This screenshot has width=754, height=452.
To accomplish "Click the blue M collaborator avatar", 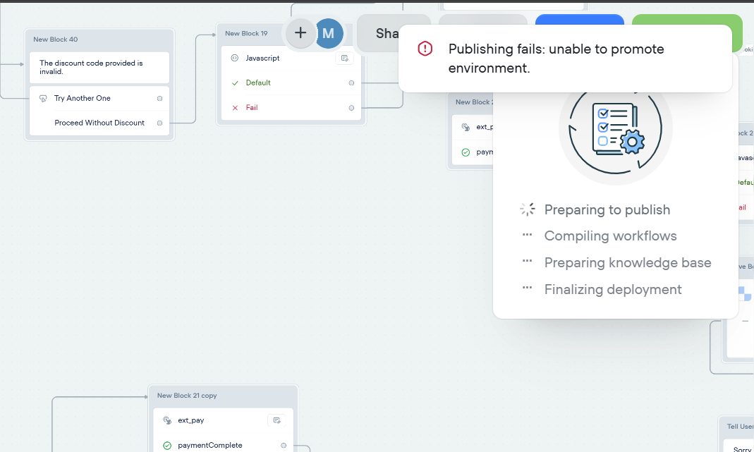I will [x=328, y=33].
